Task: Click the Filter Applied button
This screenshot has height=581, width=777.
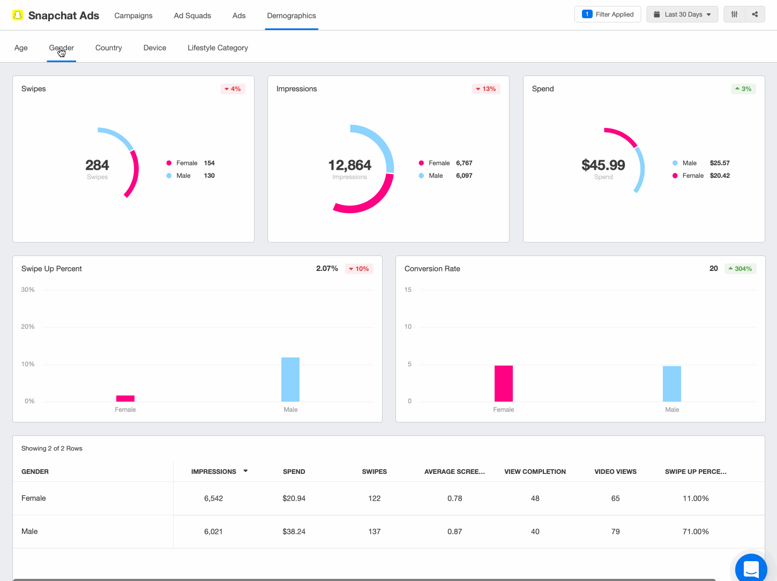Action: point(607,14)
